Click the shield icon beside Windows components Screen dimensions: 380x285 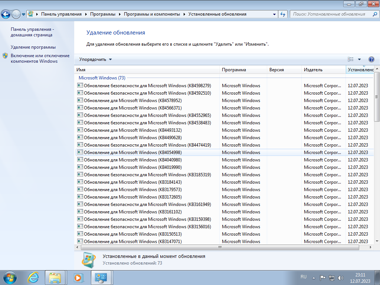(5, 56)
